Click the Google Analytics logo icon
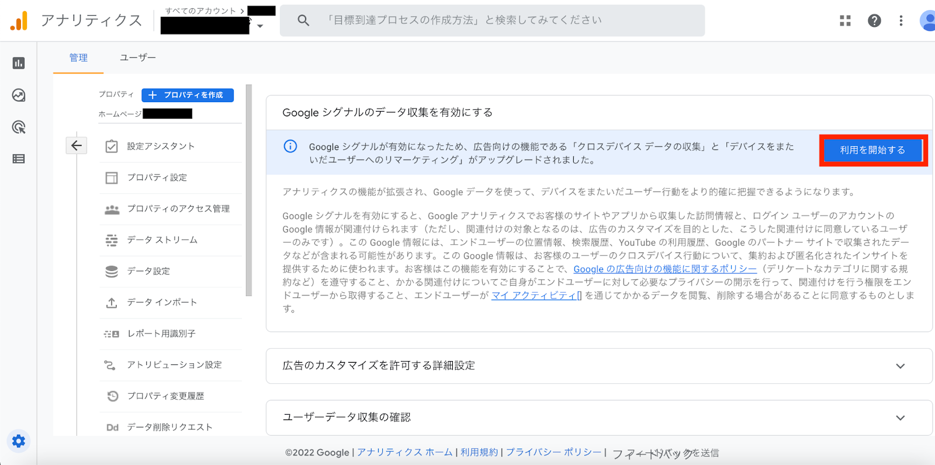The height and width of the screenshot is (465, 935). 19,20
